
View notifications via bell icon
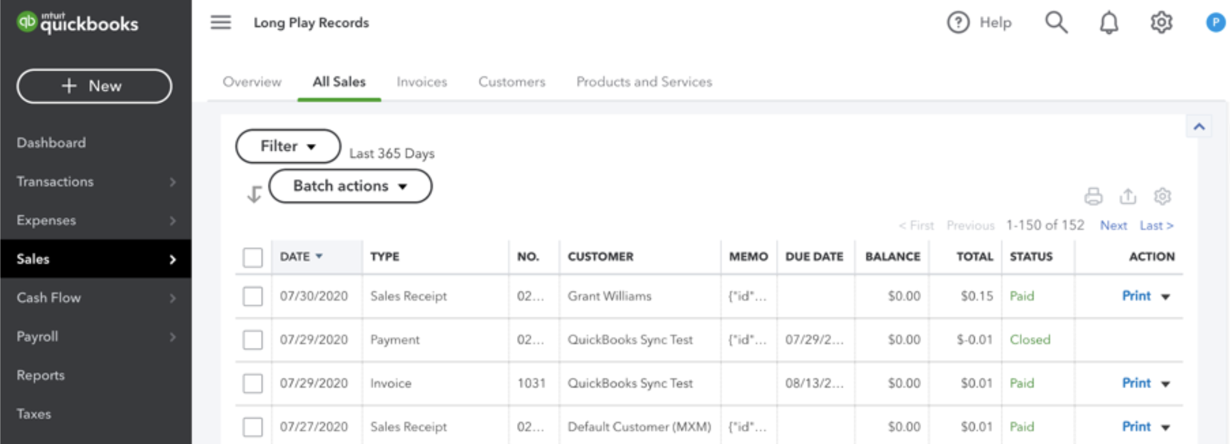(1109, 22)
